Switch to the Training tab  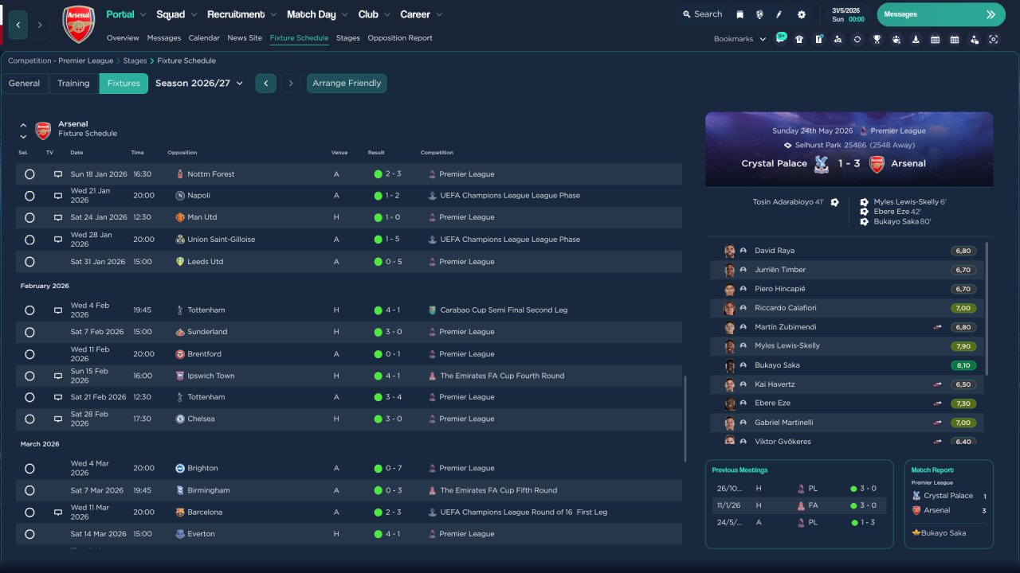(73, 84)
